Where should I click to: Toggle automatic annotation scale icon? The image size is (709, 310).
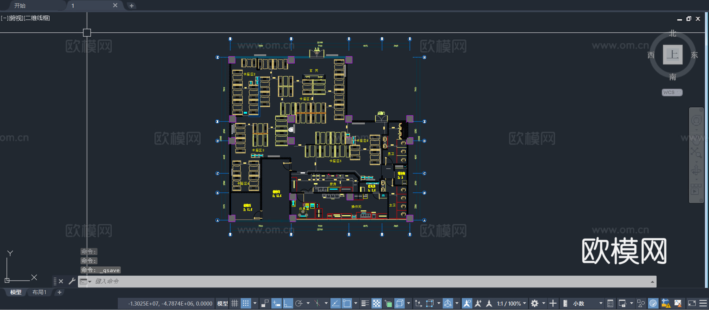(478, 303)
